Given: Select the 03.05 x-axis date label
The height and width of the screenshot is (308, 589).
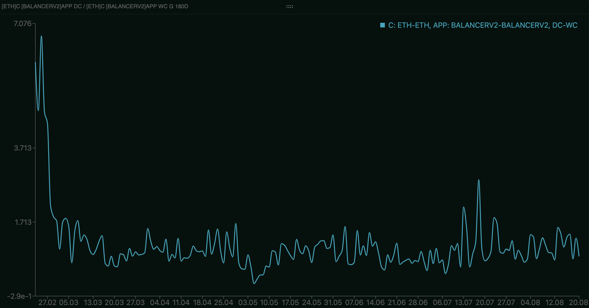Looking at the screenshot, I should (248, 303).
